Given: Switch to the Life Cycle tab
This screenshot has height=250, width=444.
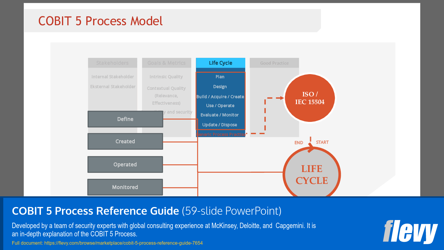Looking at the screenshot, I should (220, 63).
